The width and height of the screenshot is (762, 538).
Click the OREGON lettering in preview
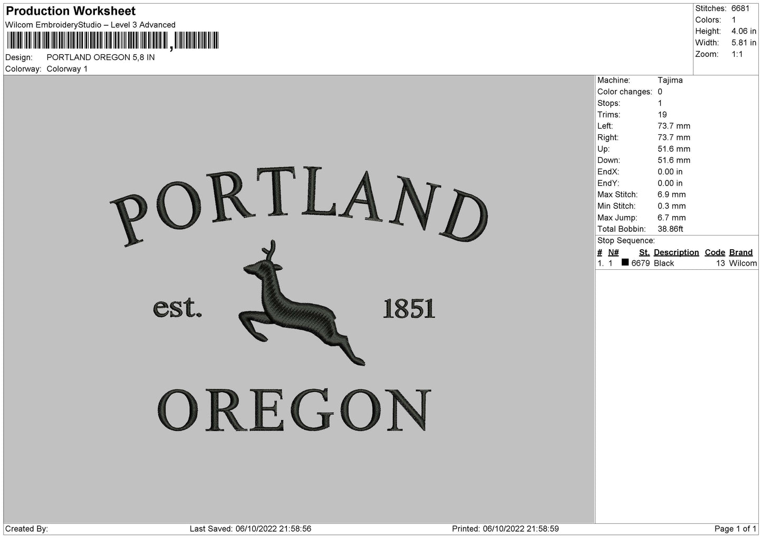pyautogui.click(x=294, y=410)
